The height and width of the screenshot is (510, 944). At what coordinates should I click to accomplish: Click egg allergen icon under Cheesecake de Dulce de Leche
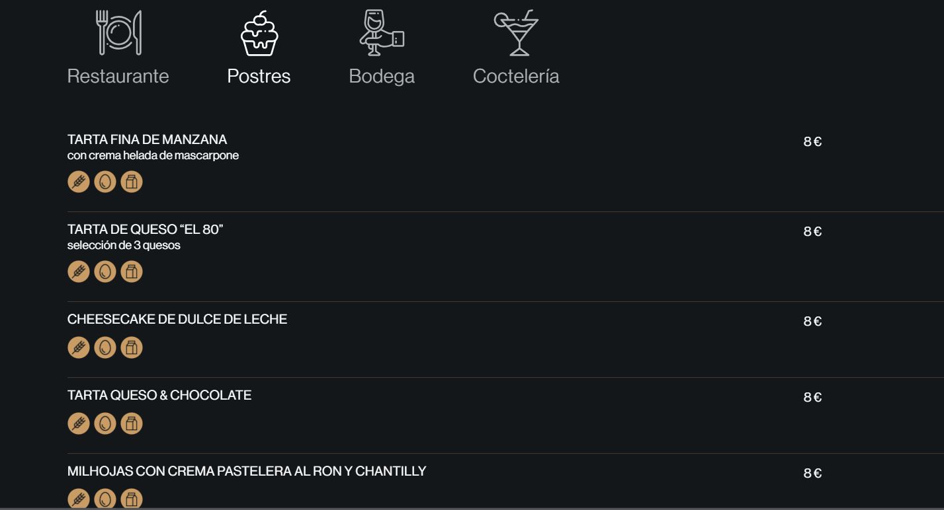pos(105,347)
